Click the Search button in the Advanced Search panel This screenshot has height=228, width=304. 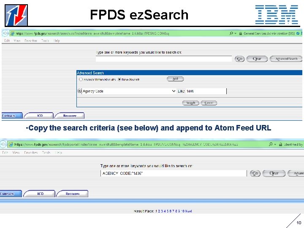(190, 103)
